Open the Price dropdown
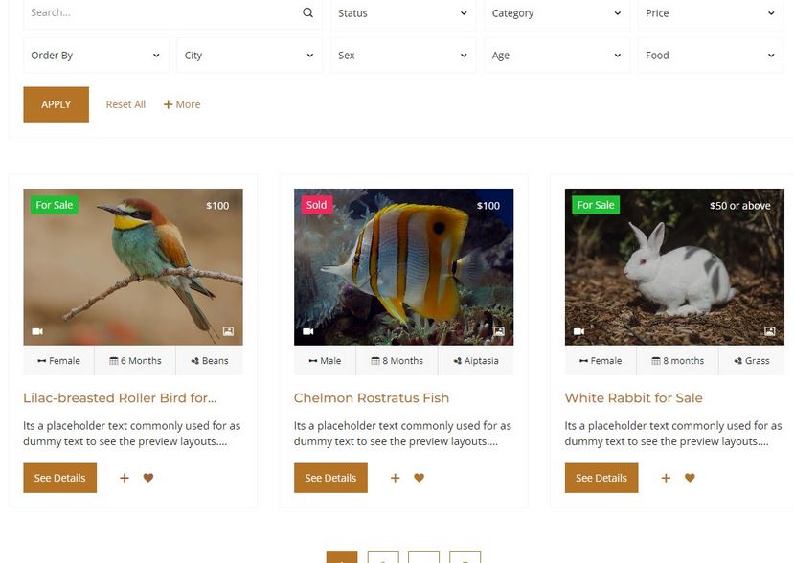This screenshot has width=794, height=563. coord(711,13)
